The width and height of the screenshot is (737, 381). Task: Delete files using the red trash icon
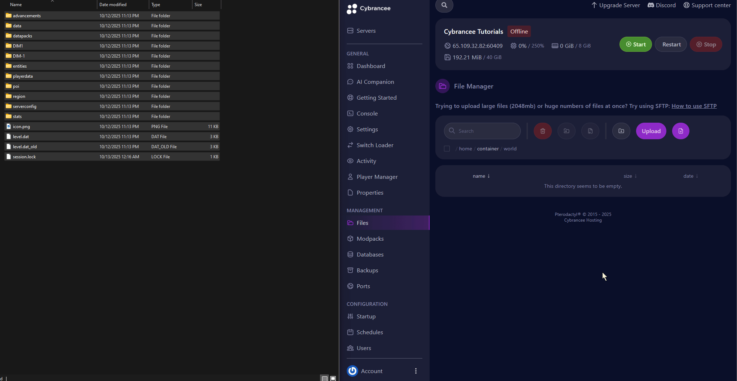pos(542,131)
